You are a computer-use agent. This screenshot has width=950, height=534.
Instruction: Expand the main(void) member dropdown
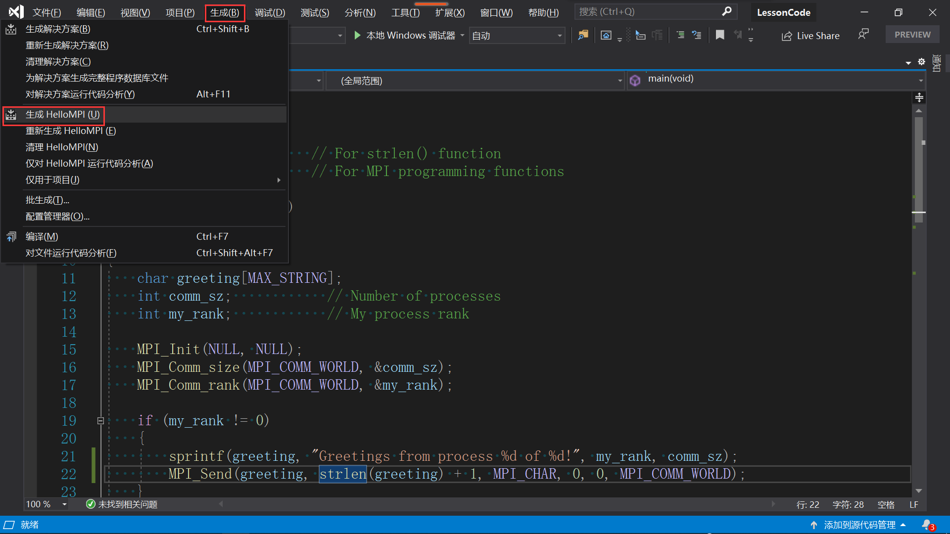(x=920, y=81)
